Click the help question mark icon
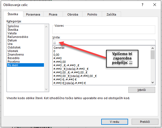The image size is (162, 128). [x=142, y=5]
